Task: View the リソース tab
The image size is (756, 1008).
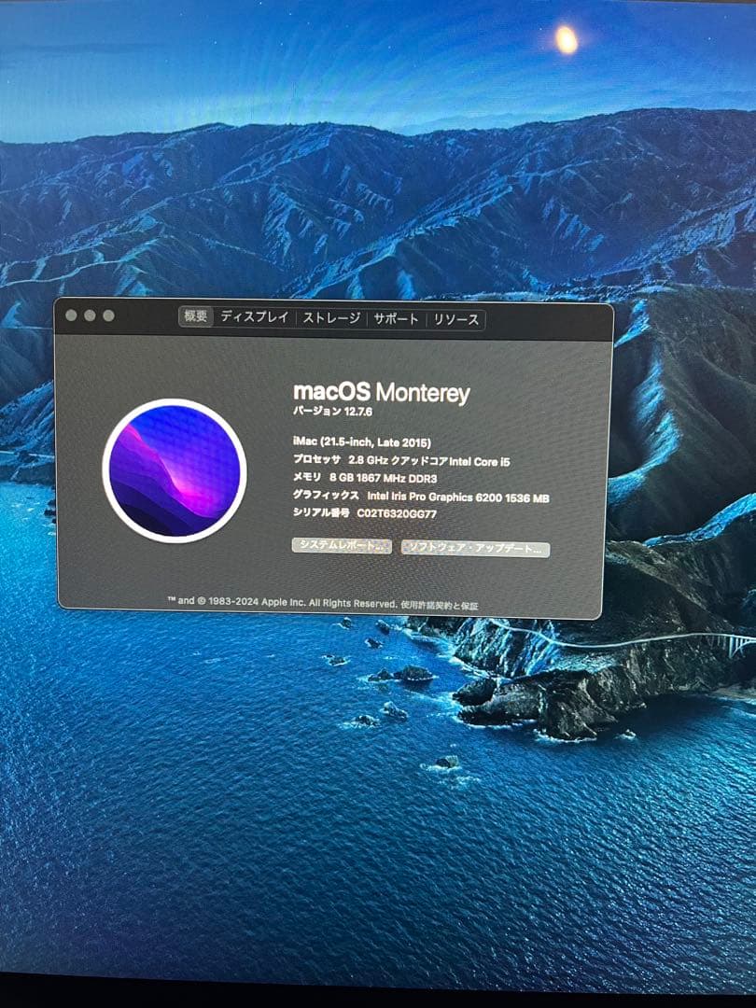Action: (x=457, y=319)
